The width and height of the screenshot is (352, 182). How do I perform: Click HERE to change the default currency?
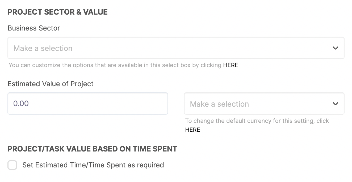pyautogui.click(x=192, y=130)
